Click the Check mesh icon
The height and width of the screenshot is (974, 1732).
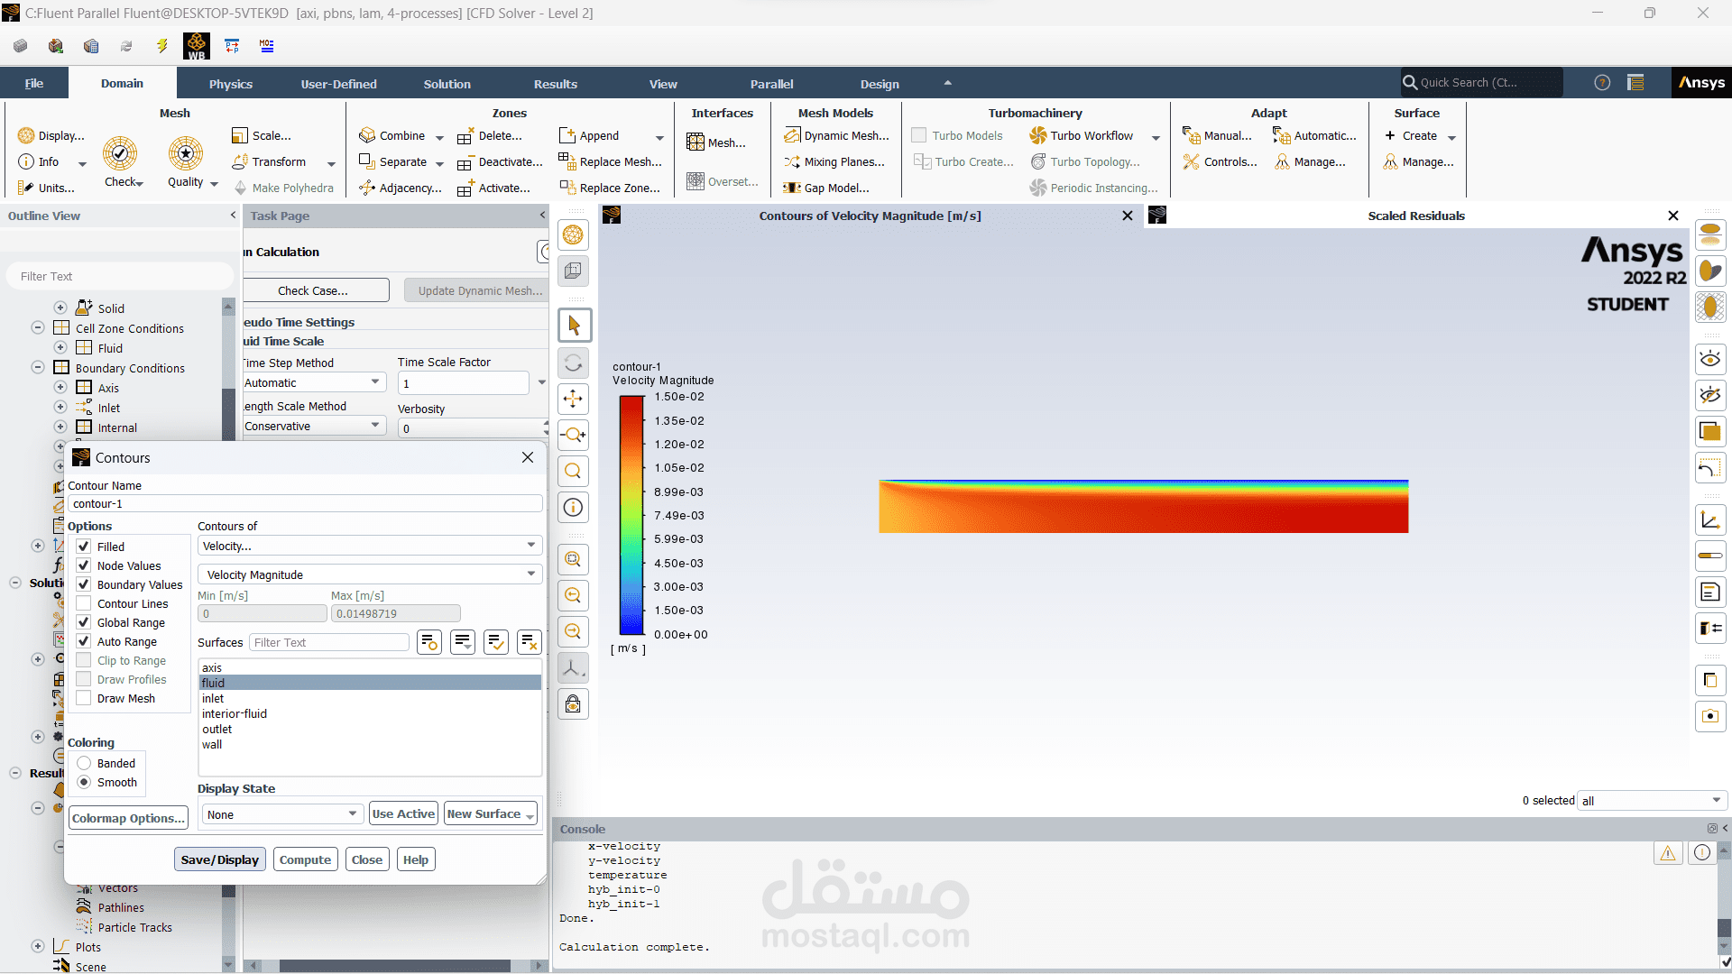[x=120, y=154]
